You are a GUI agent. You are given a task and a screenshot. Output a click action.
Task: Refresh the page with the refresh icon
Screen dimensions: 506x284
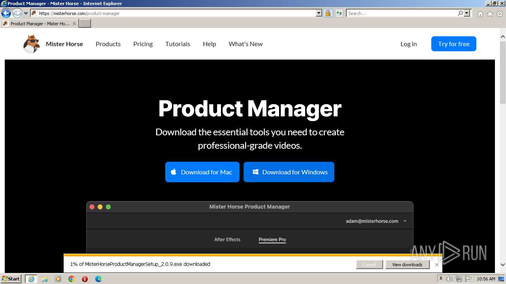pyautogui.click(x=339, y=13)
